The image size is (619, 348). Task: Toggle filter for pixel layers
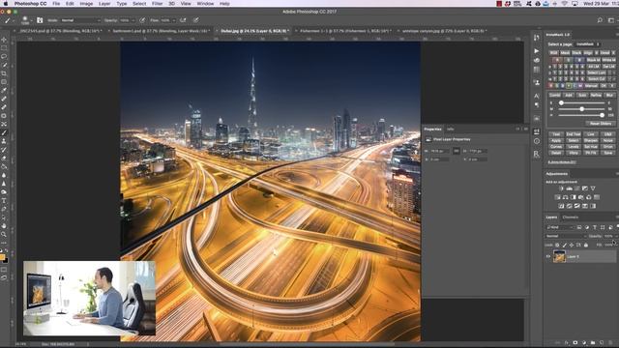579,227
